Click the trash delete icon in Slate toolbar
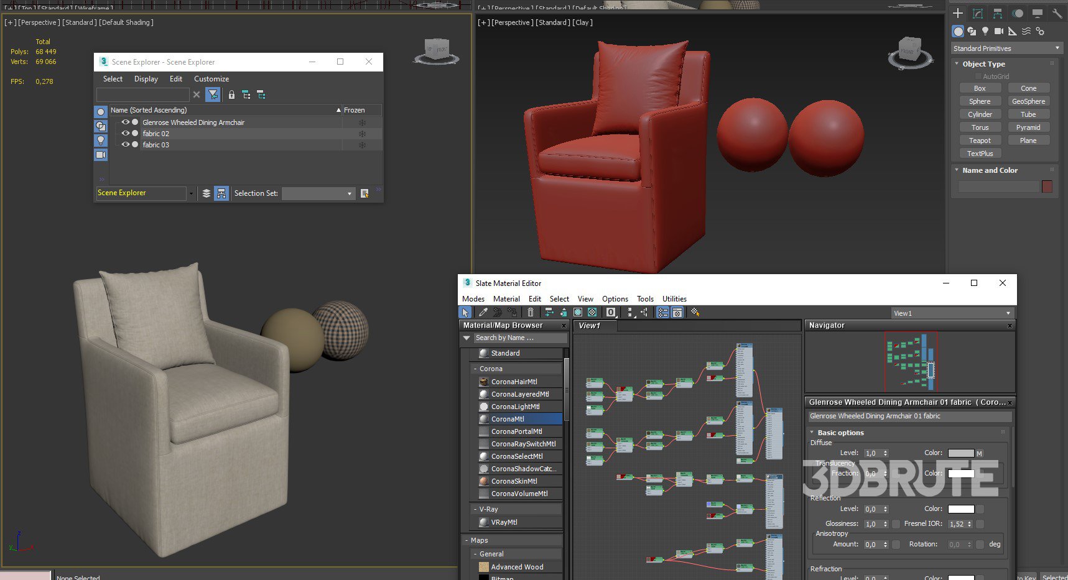 pos(530,313)
